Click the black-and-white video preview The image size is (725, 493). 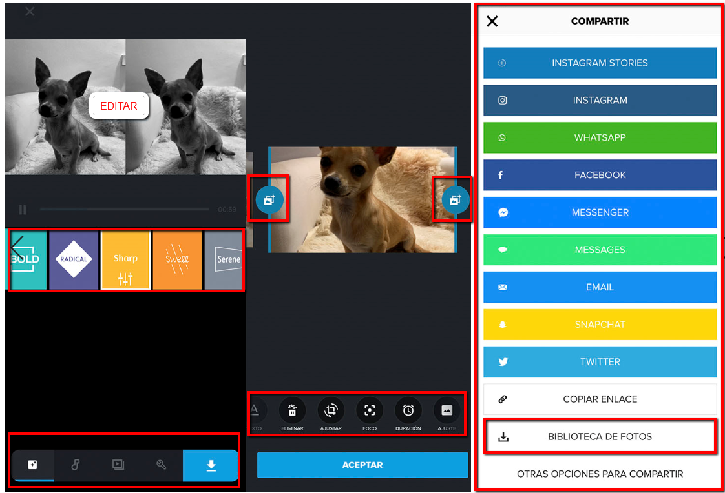[x=125, y=106]
